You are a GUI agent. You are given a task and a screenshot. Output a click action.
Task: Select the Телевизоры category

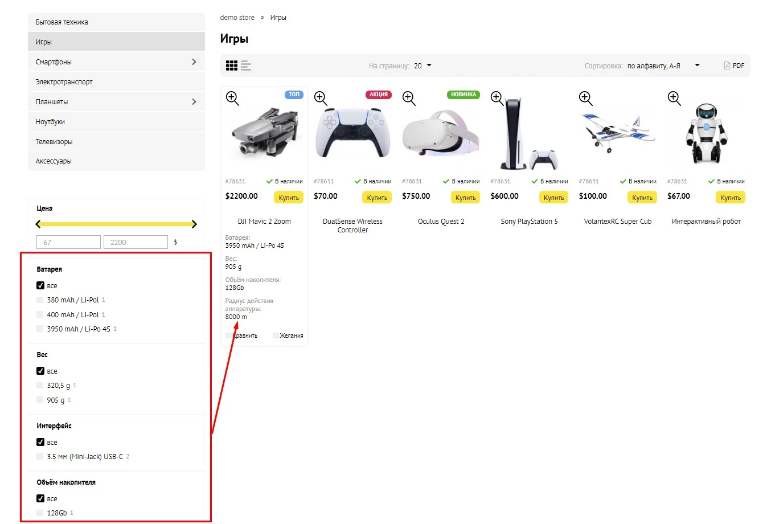click(54, 142)
